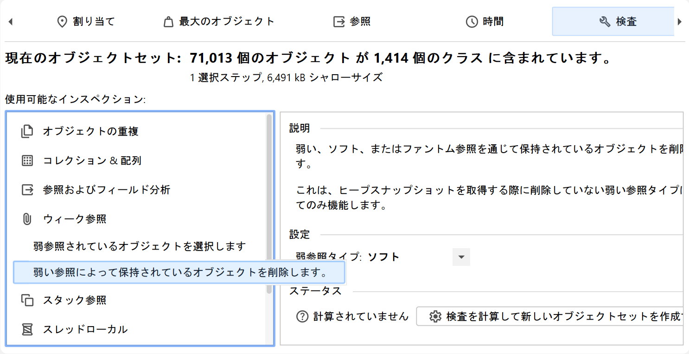Select 弱い参照によって保持されているオブジェクトを削除します item

point(179,272)
